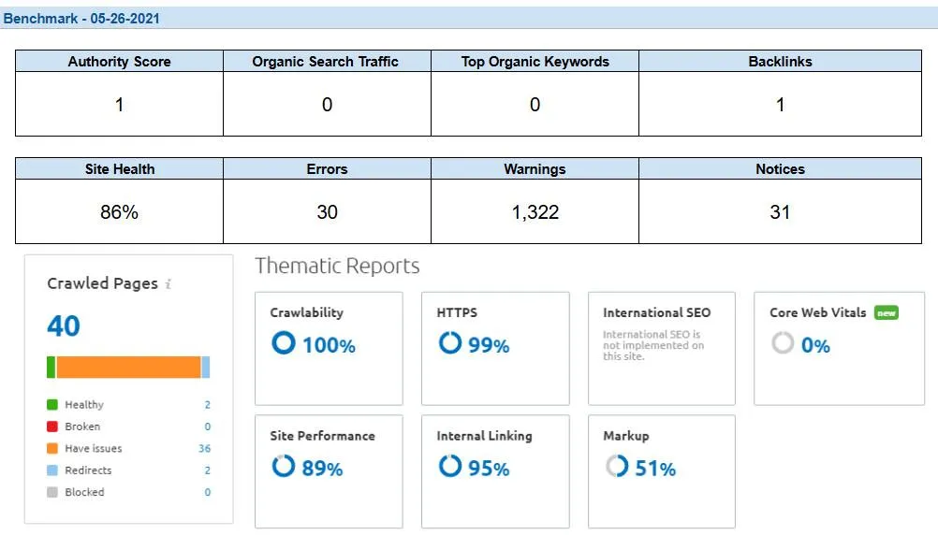The image size is (938, 535).
Task: Open the Internal Linking 95% report
Action: (x=495, y=471)
